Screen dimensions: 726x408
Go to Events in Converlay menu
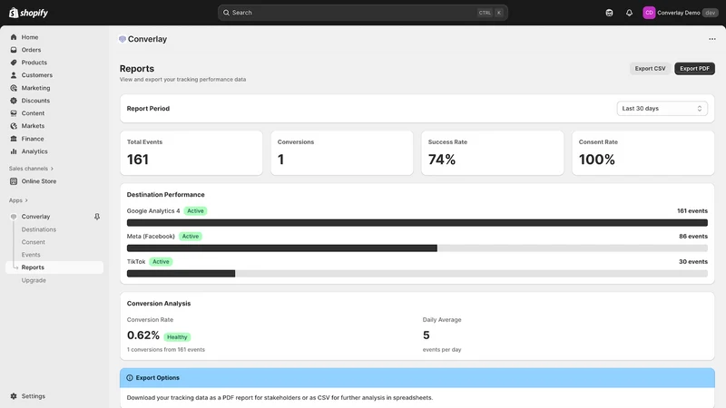tap(31, 255)
